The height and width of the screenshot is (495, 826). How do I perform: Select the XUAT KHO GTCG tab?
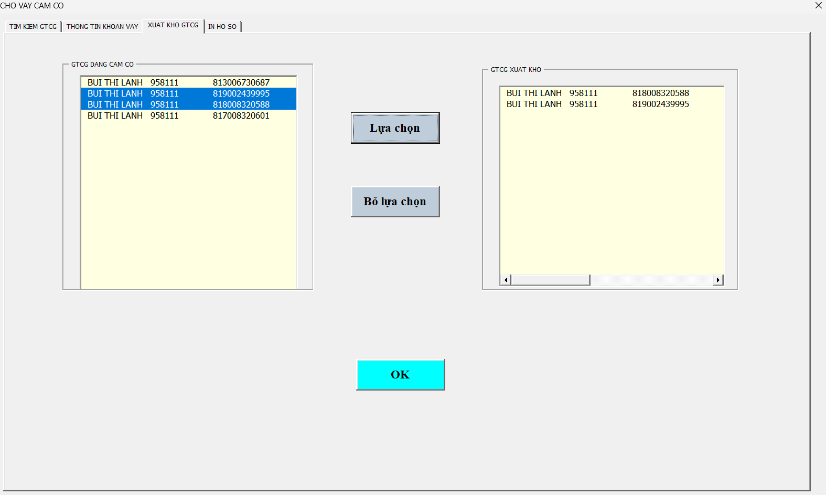click(x=173, y=25)
